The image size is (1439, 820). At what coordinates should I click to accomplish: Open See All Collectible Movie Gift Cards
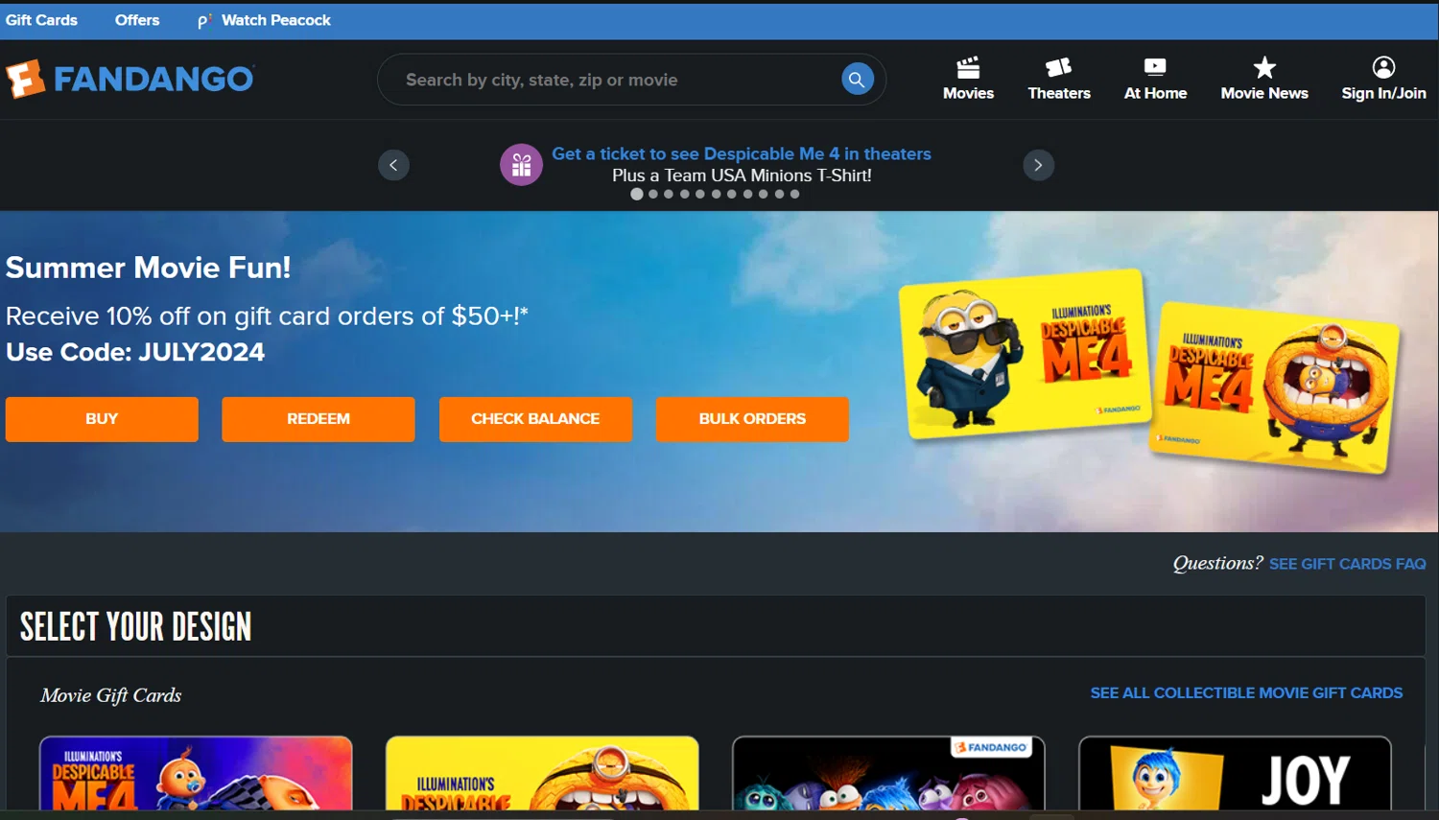[x=1246, y=692]
